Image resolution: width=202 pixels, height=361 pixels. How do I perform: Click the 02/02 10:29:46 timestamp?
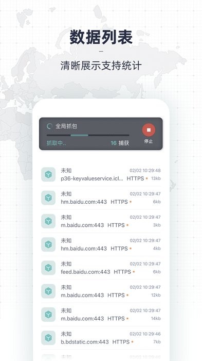pyautogui.click(x=145, y=334)
